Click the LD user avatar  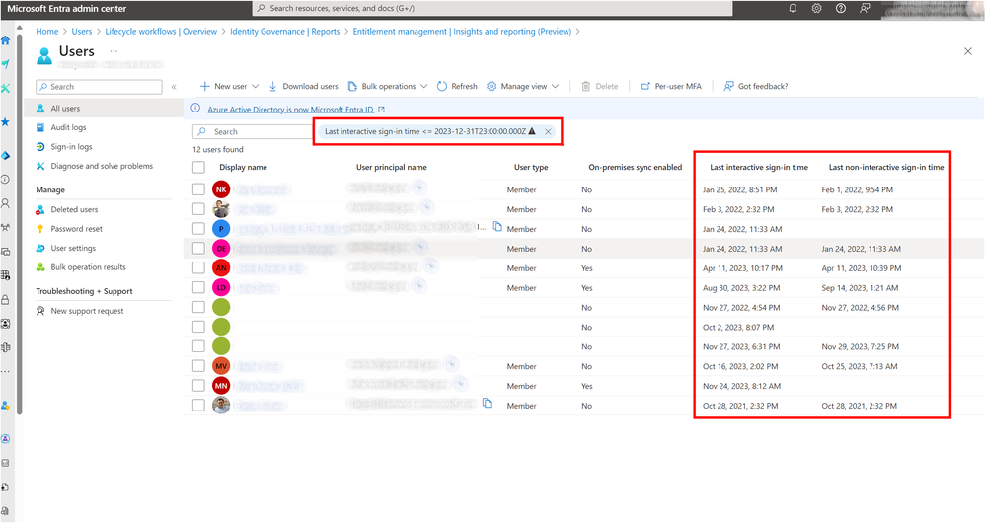point(221,287)
